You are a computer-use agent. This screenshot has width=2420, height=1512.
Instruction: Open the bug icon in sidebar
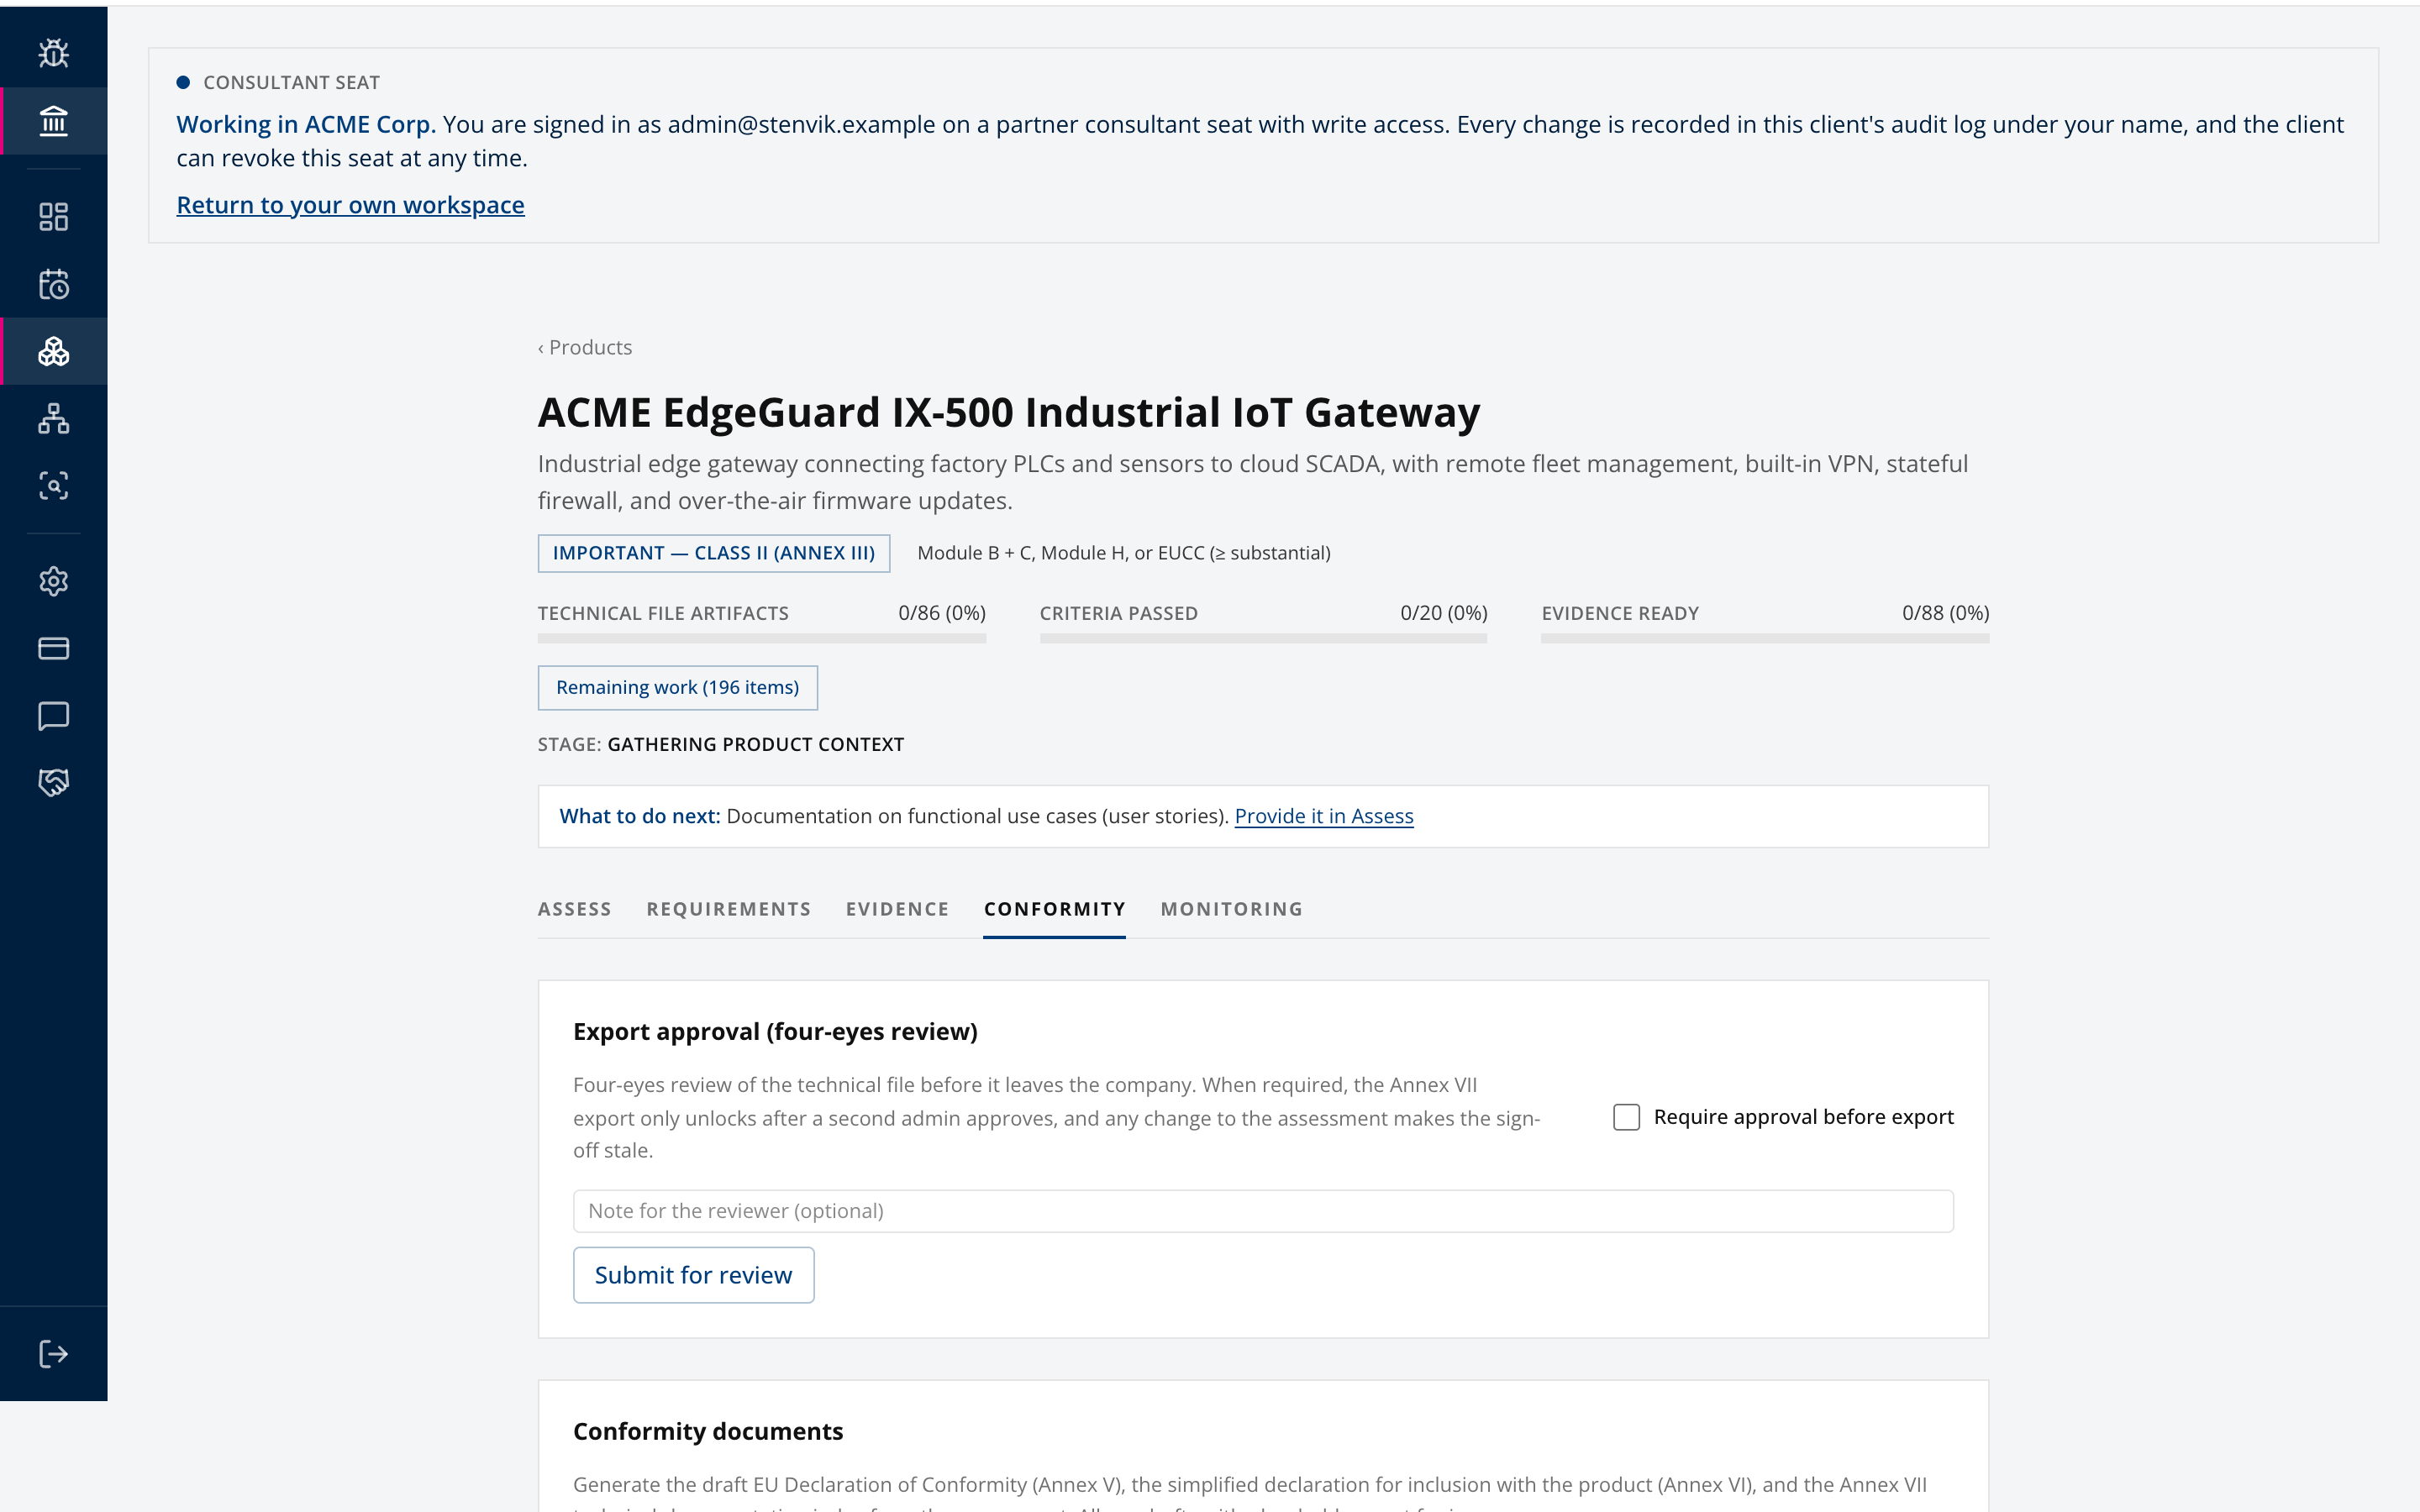53,53
